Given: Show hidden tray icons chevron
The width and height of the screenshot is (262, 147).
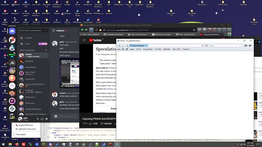Looking at the screenshot, I should 238,144.
